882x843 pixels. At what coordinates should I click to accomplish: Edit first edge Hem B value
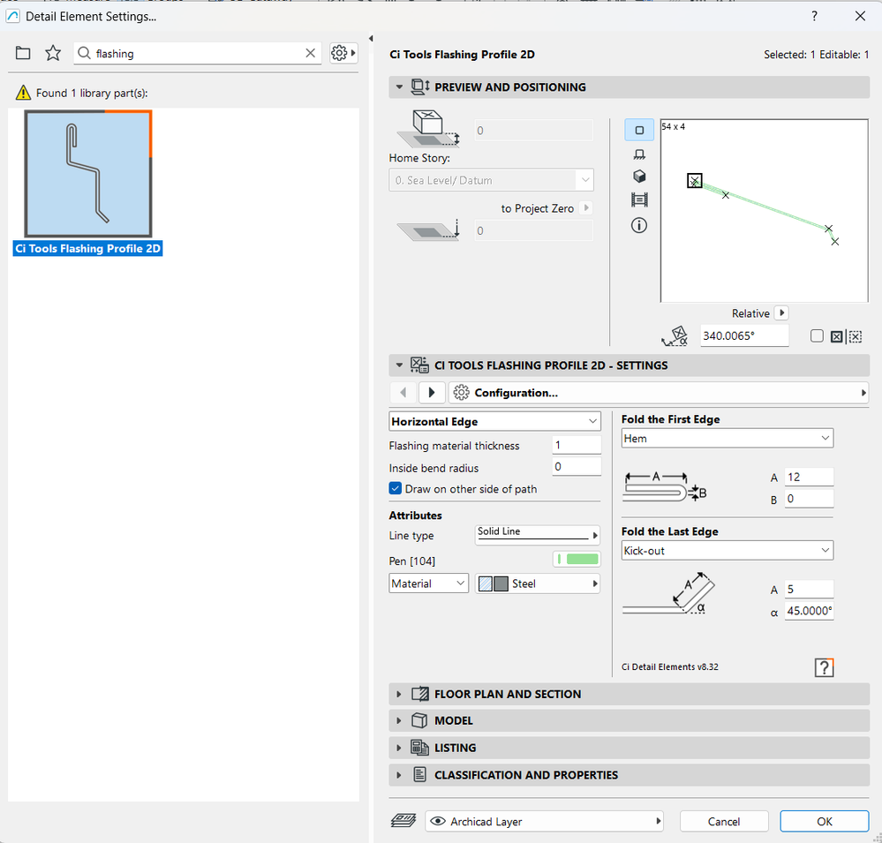click(809, 499)
